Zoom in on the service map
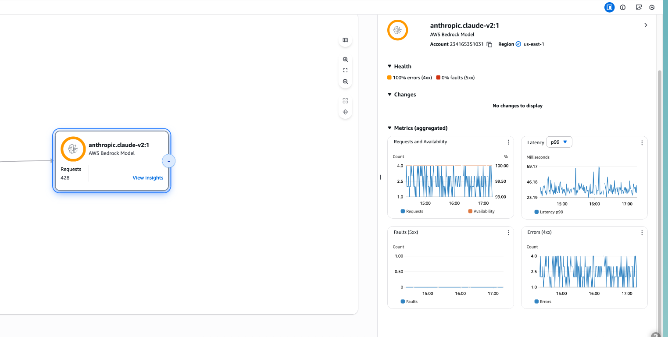The height and width of the screenshot is (337, 668). tap(345, 59)
